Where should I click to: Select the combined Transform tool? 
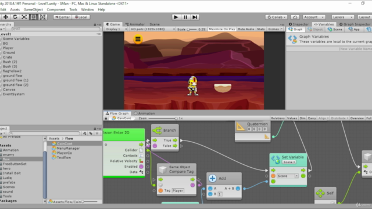[42, 17]
